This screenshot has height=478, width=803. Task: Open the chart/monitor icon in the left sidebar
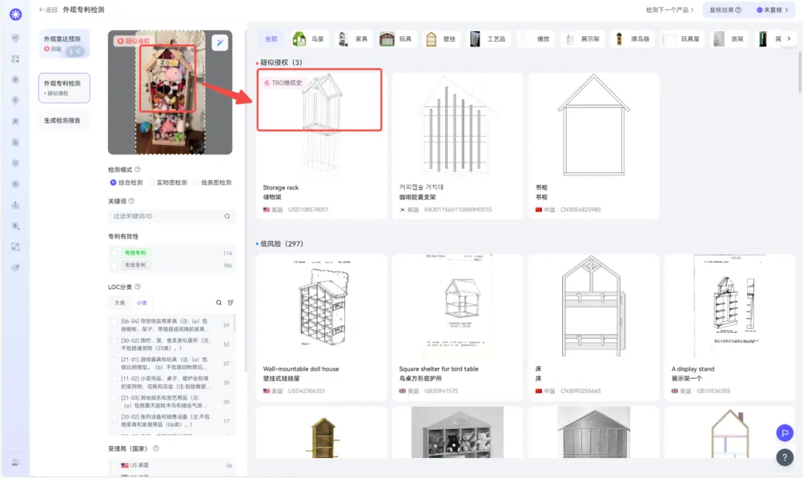coord(16,38)
